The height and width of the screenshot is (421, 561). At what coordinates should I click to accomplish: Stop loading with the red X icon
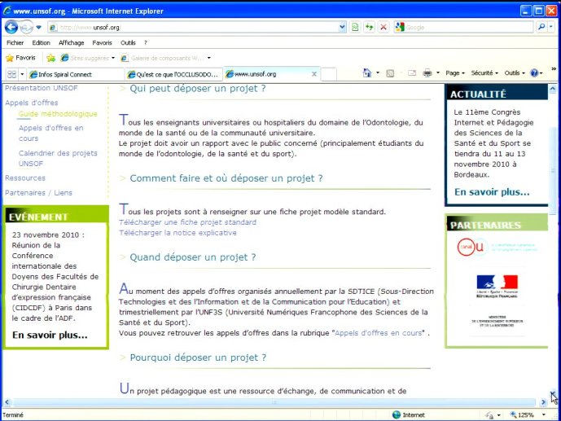click(383, 27)
